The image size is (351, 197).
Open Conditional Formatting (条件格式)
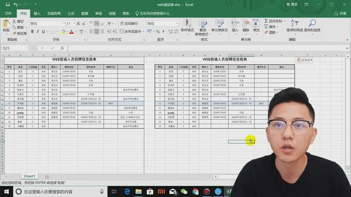pos(188,26)
